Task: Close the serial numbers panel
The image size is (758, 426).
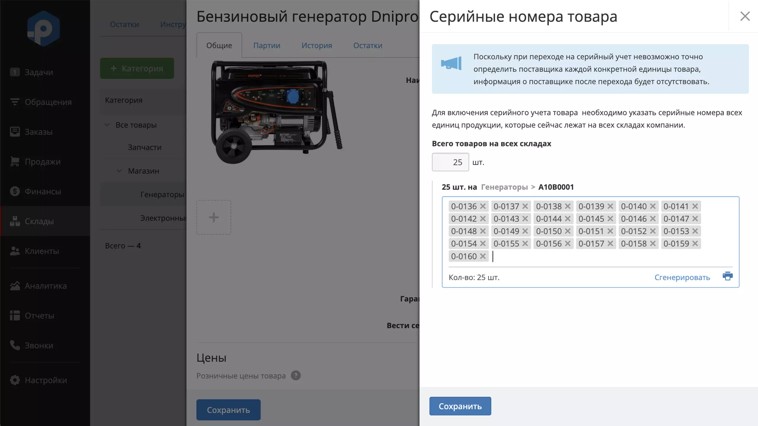Action: [745, 16]
